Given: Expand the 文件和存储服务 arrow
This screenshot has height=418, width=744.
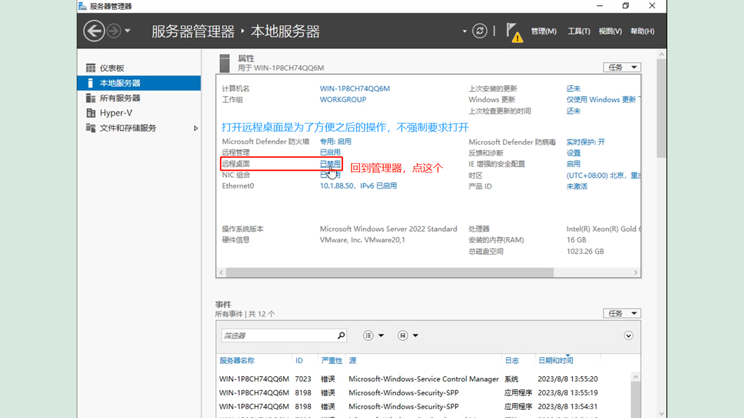Looking at the screenshot, I should tap(196, 128).
